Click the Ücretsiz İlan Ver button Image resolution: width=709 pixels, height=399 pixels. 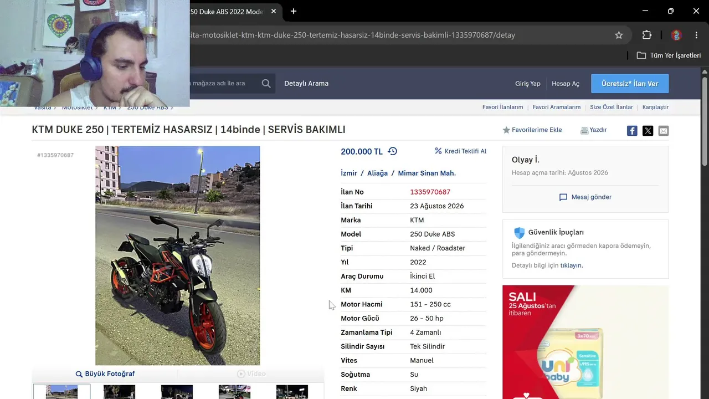pyautogui.click(x=630, y=84)
